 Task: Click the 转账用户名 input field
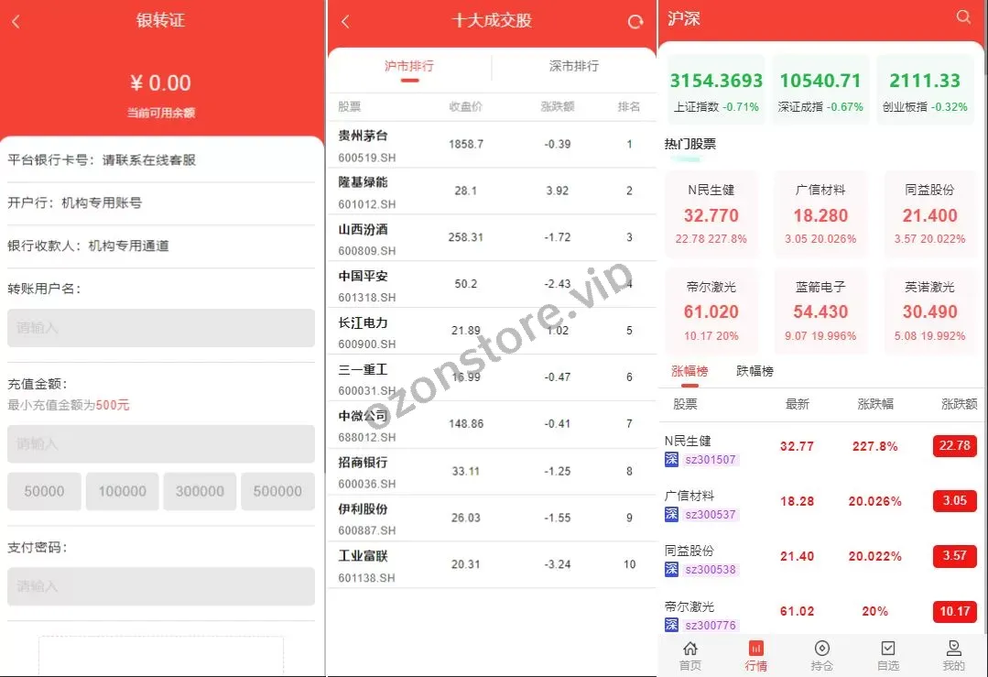tap(161, 328)
